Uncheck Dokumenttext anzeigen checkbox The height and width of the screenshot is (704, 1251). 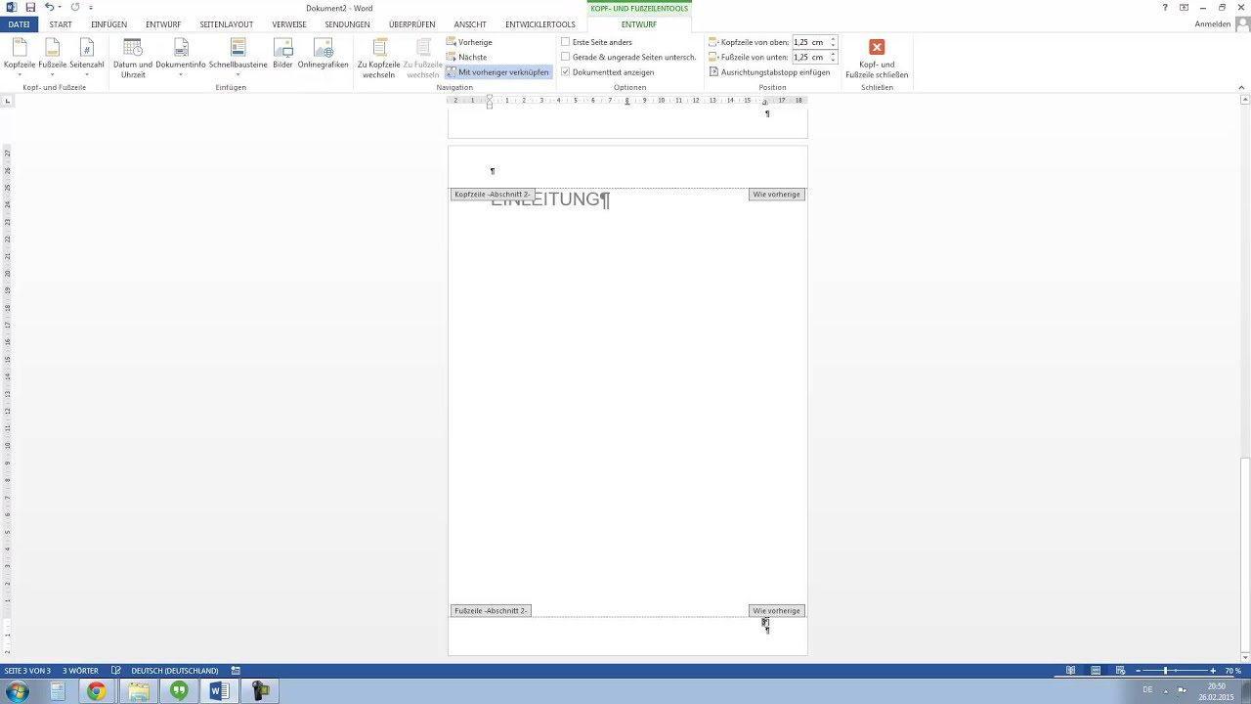[566, 72]
